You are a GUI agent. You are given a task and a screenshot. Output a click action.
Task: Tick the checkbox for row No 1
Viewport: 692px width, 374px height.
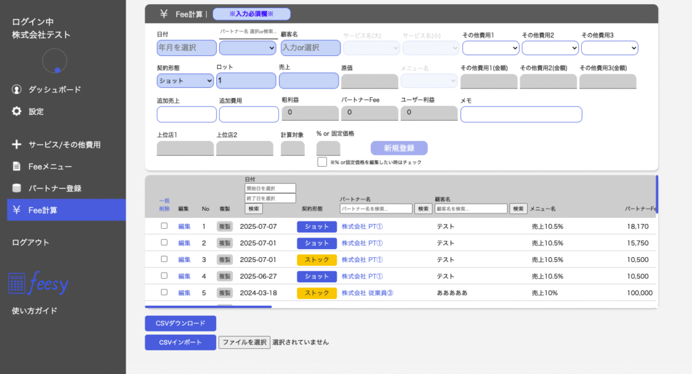(164, 226)
